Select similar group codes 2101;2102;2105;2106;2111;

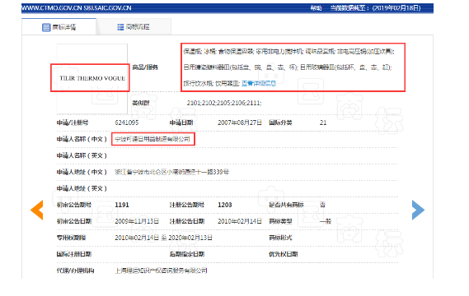224,103
